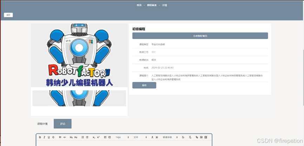
Task: Switch to the 评论 tab
Action: pyautogui.click(x=62, y=123)
